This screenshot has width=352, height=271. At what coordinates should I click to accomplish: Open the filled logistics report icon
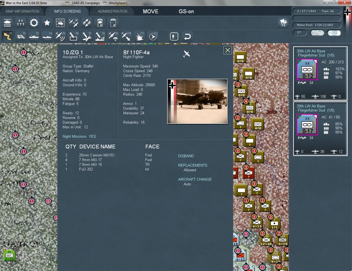pyautogui.click(x=100, y=23)
